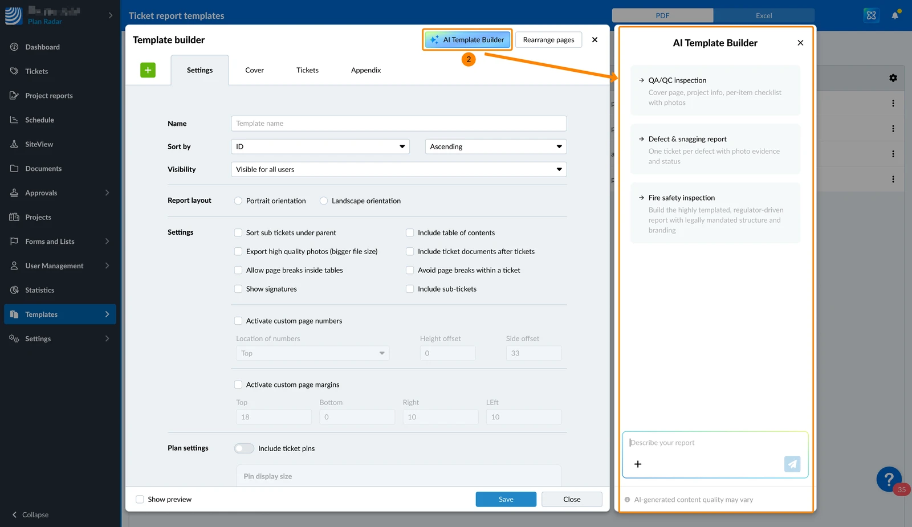The height and width of the screenshot is (527, 912).
Task: Select the Excel tab
Action: [764, 15]
